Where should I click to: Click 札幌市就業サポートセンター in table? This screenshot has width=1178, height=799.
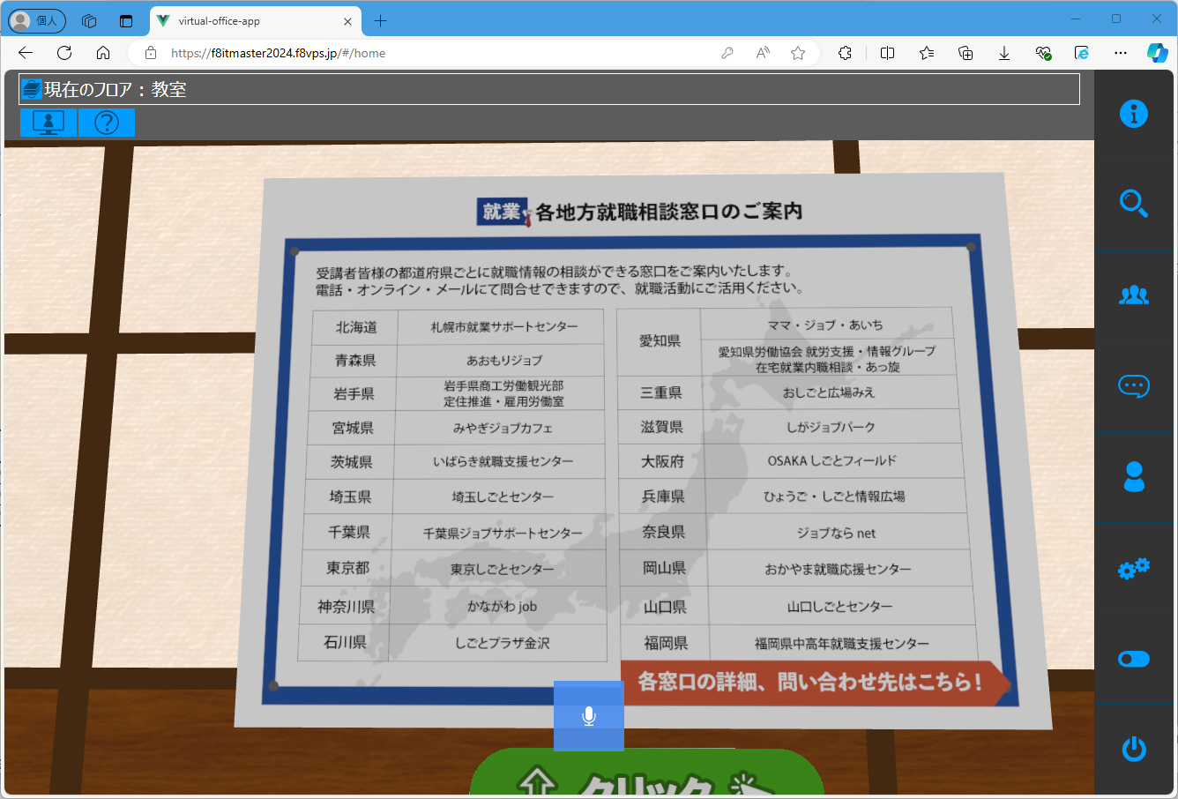pos(504,327)
